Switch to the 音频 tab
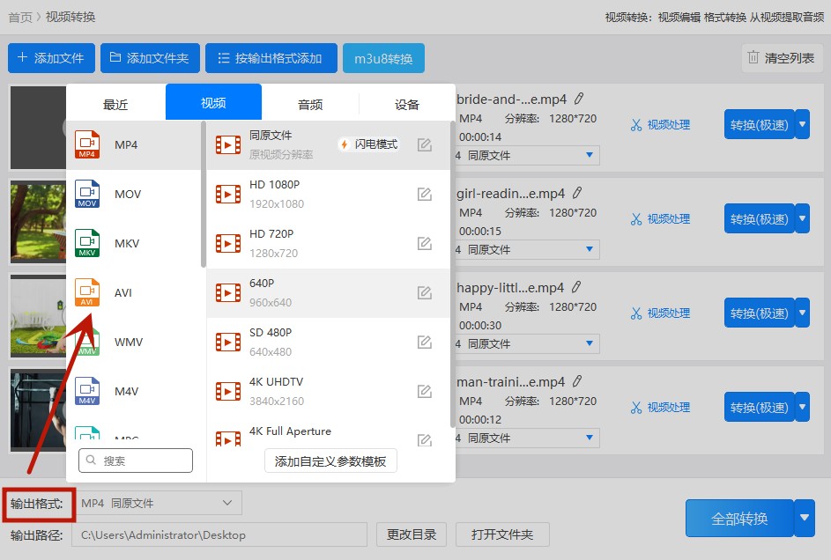Viewport: 831px width, 560px height. [x=310, y=104]
